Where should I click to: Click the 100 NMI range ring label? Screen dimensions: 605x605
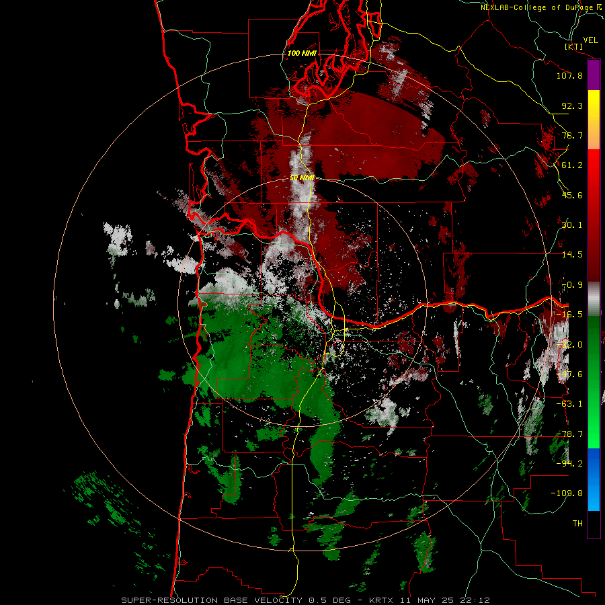tap(302, 53)
